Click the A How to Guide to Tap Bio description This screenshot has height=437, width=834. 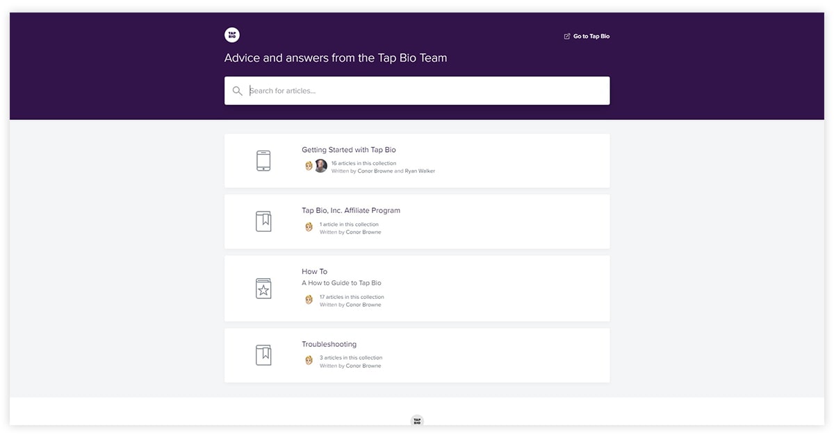point(341,283)
